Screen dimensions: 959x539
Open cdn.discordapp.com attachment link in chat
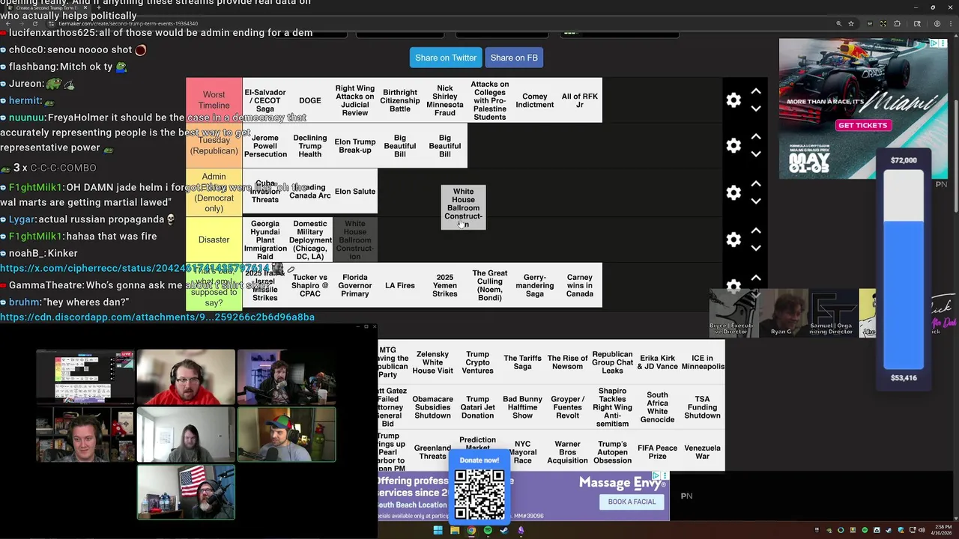point(157,317)
